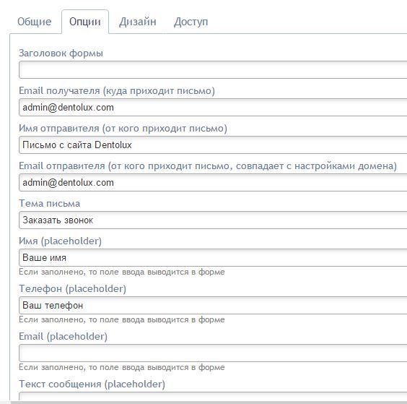Viewport: 407px width, 404px height.
Task: Click the 'Заголовок формы' label
Action: [61, 53]
